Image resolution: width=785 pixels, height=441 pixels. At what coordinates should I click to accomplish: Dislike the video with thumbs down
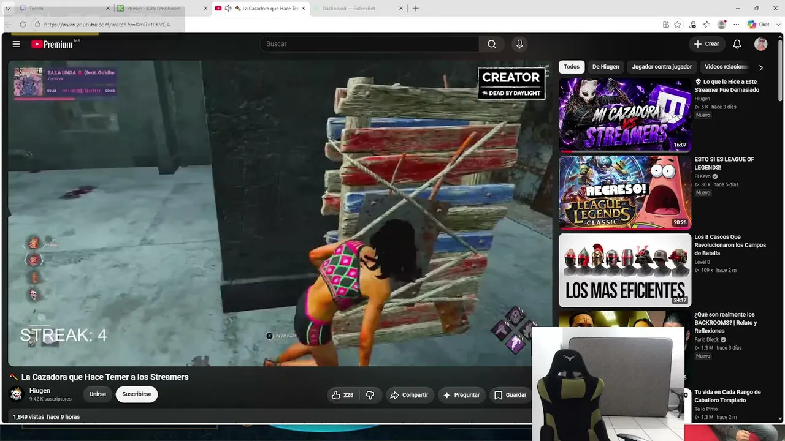pyautogui.click(x=370, y=395)
